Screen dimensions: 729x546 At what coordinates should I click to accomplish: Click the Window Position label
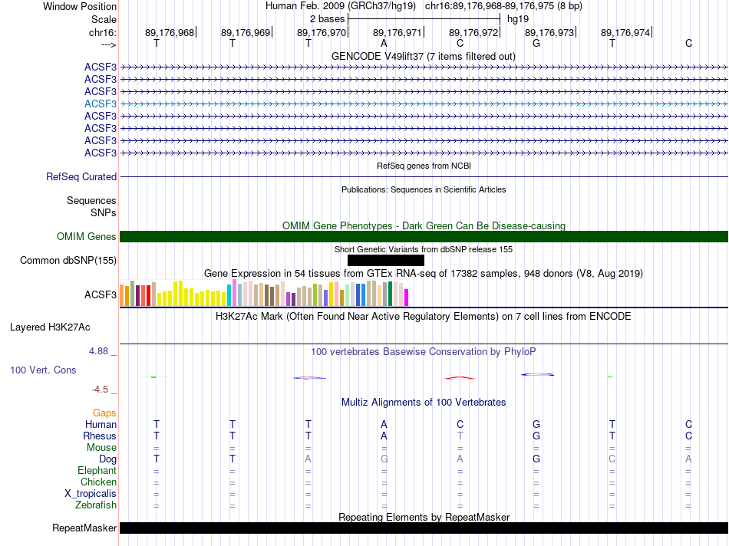tap(80, 6)
